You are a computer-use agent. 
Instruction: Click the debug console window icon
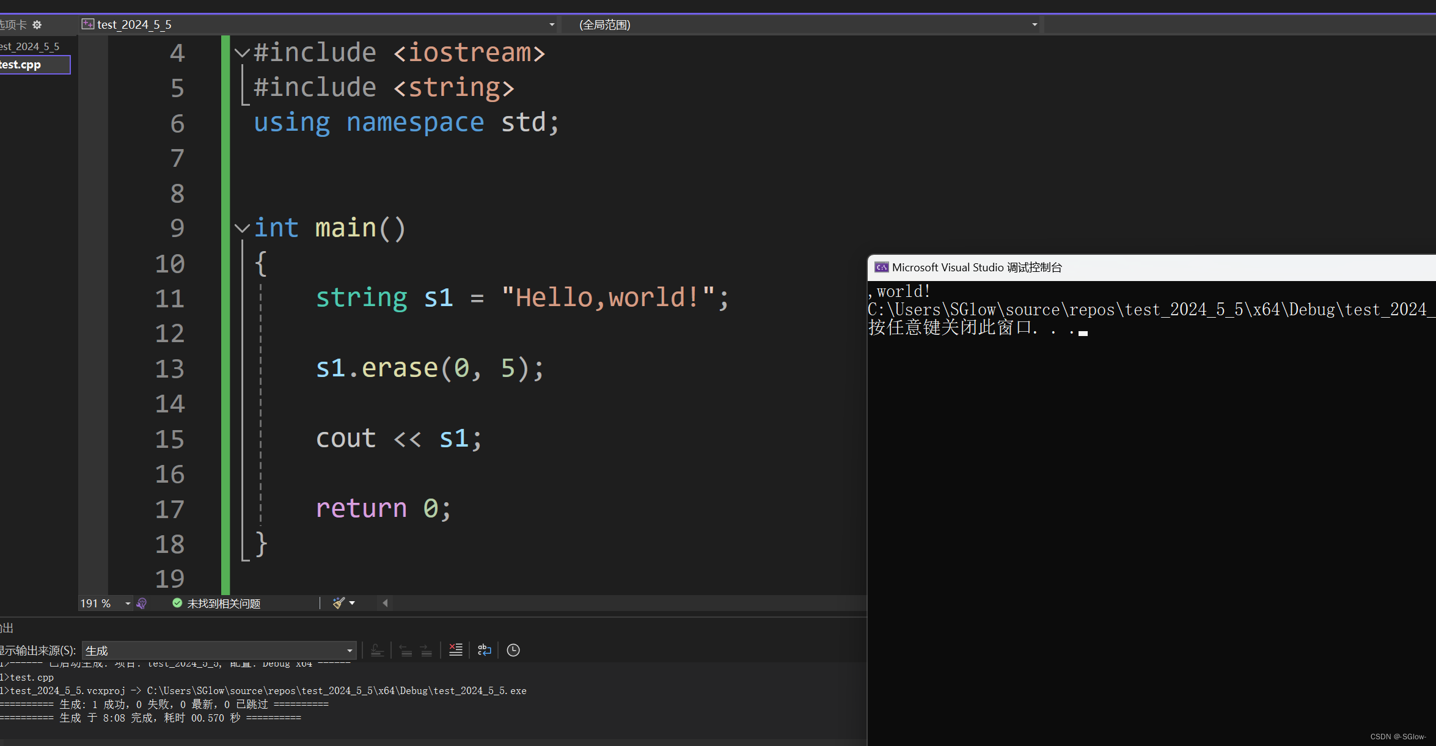881,268
